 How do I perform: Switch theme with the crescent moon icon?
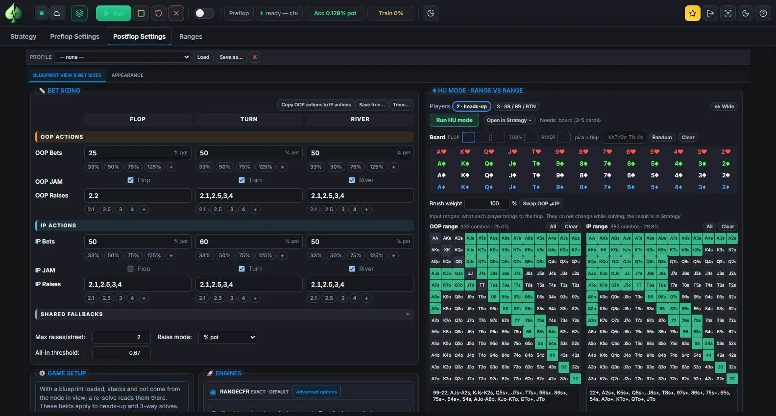coord(746,13)
